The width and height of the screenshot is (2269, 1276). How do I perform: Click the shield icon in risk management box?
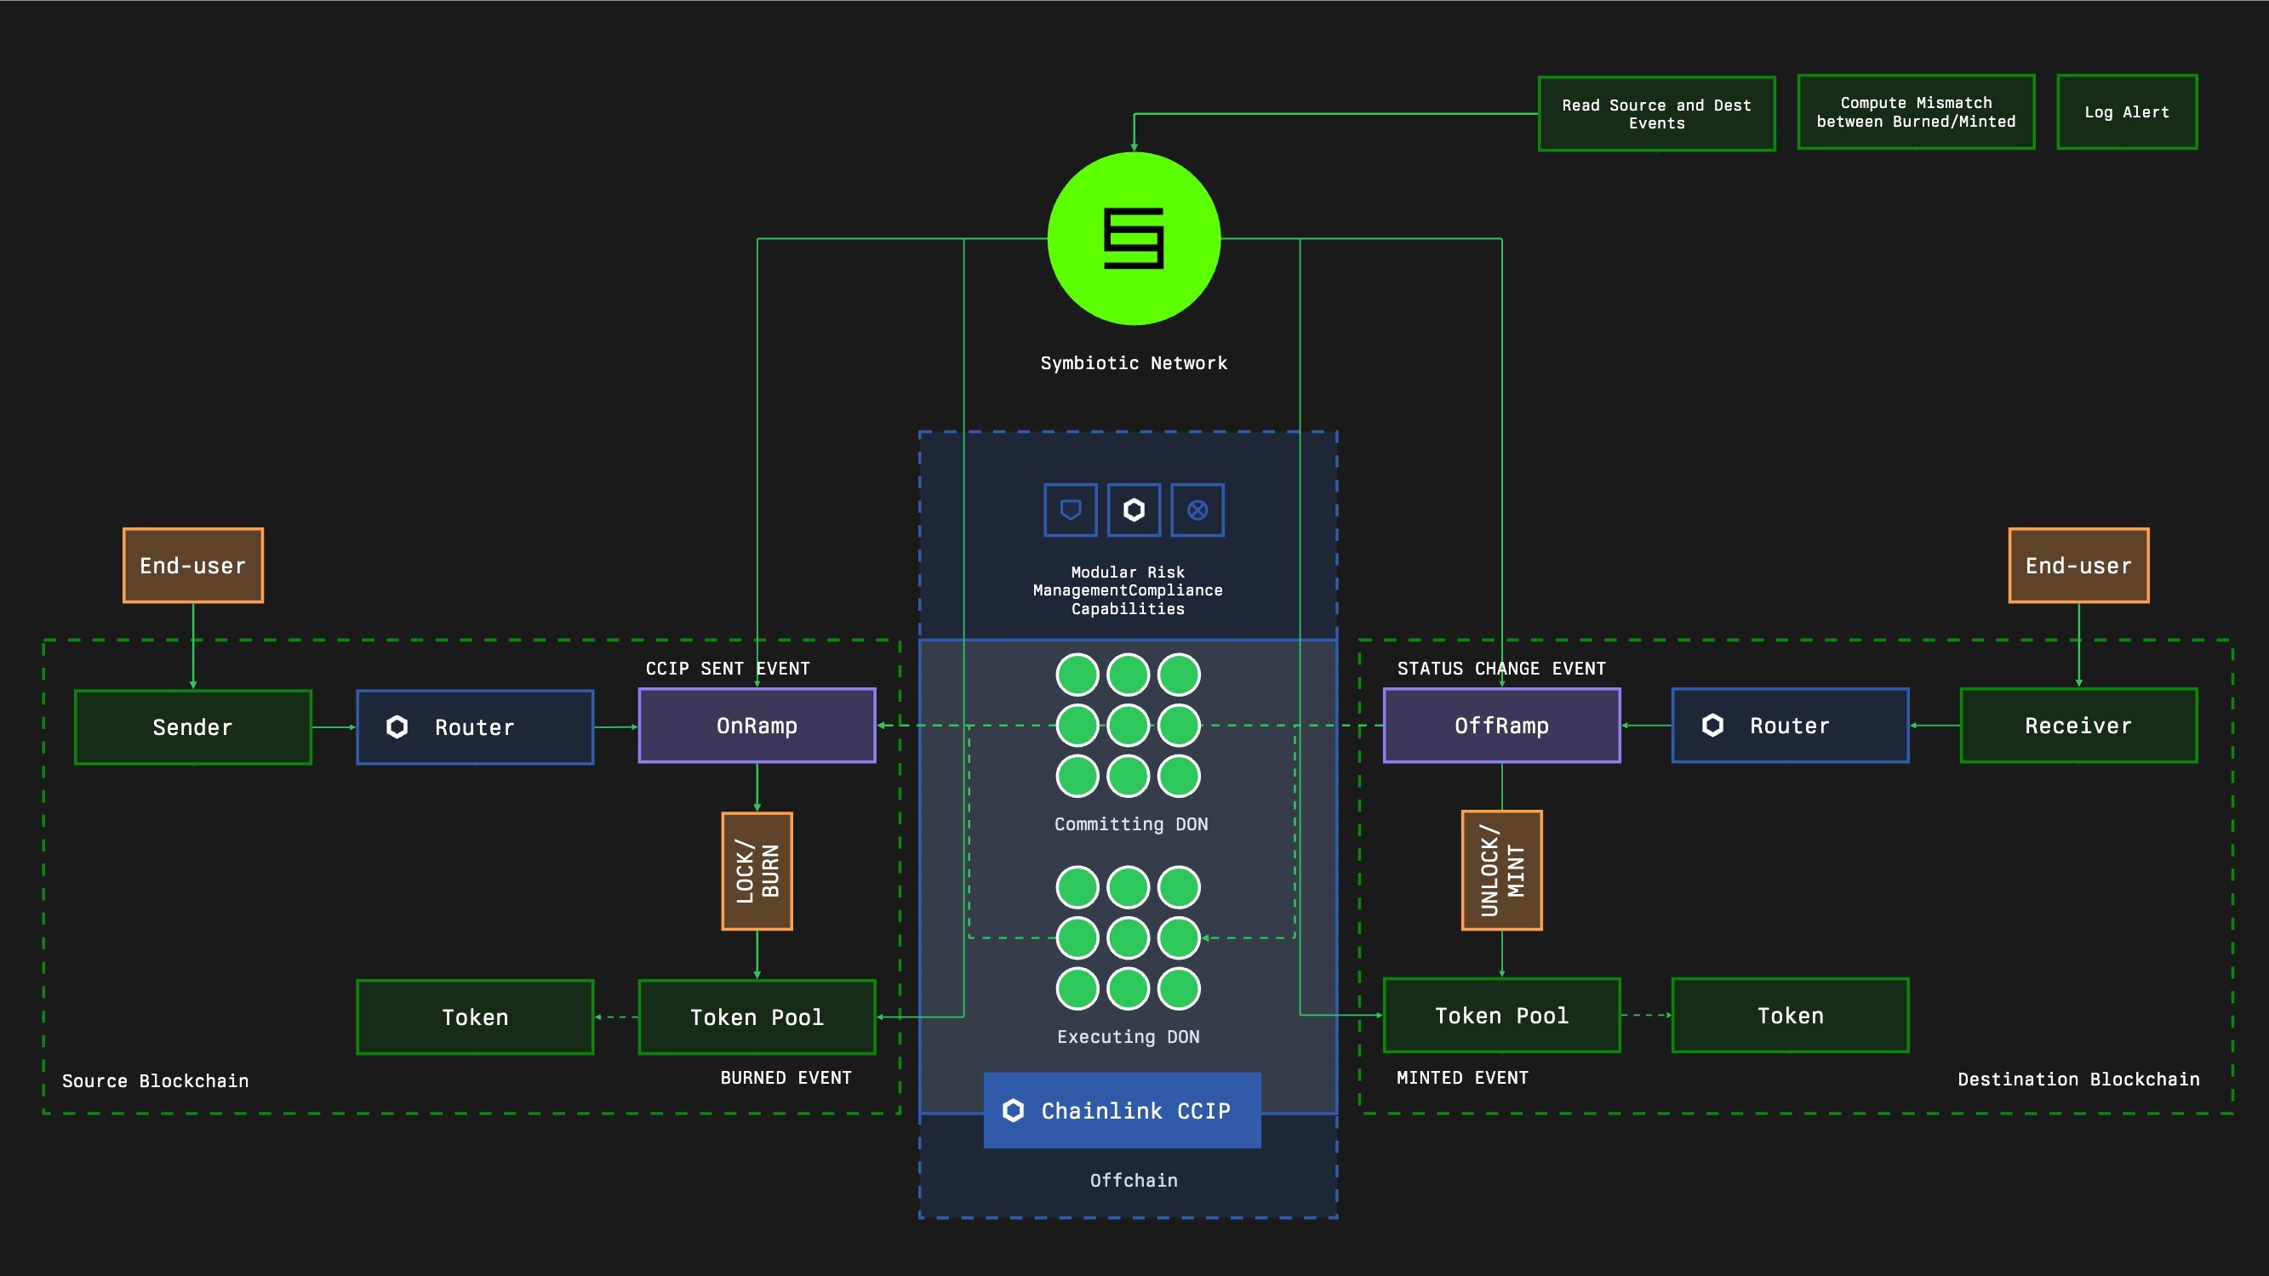click(1070, 510)
